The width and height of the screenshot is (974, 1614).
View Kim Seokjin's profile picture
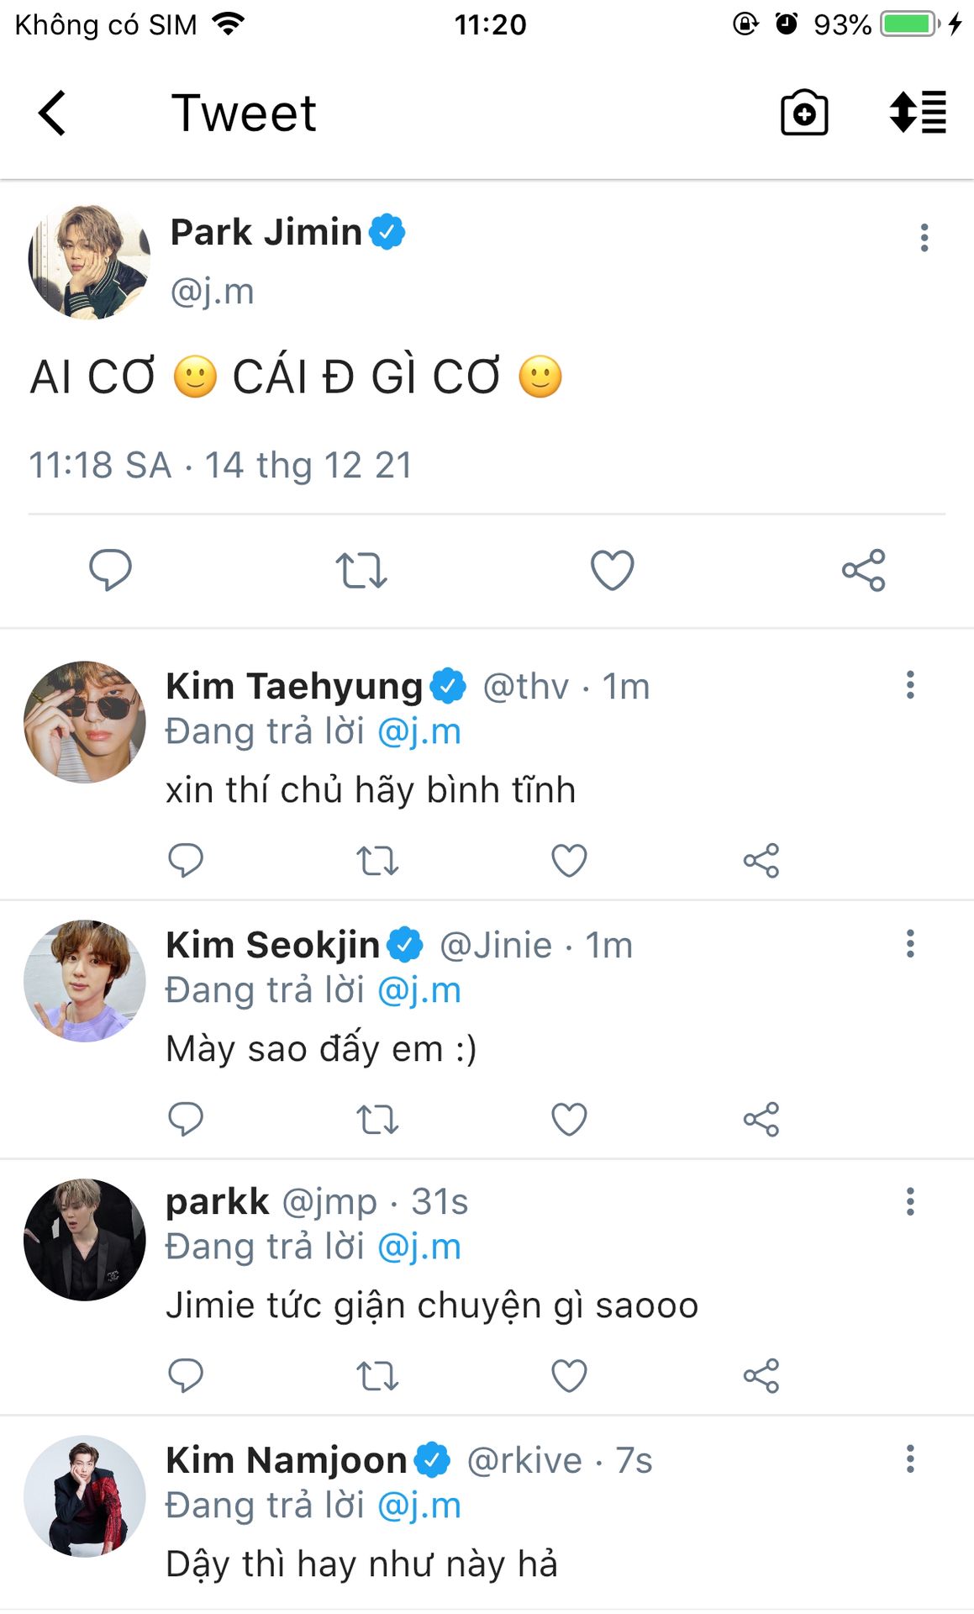tap(84, 980)
